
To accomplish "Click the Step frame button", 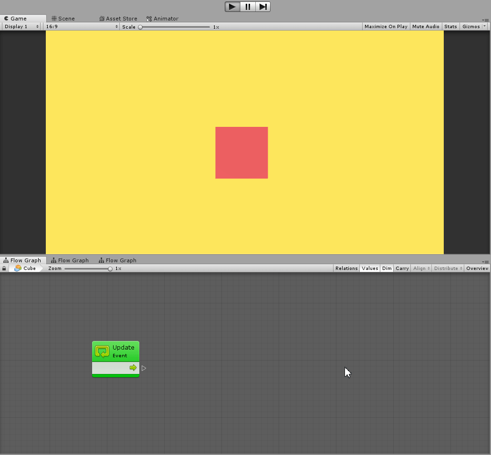I will 263,7.
